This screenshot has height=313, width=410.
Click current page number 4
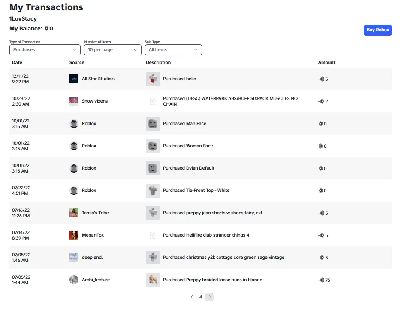point(201,297)
